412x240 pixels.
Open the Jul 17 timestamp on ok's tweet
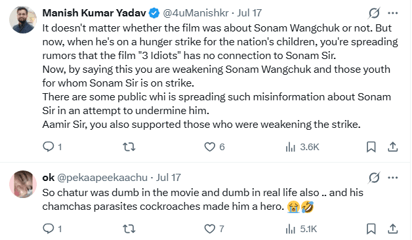tap(169, 178)
